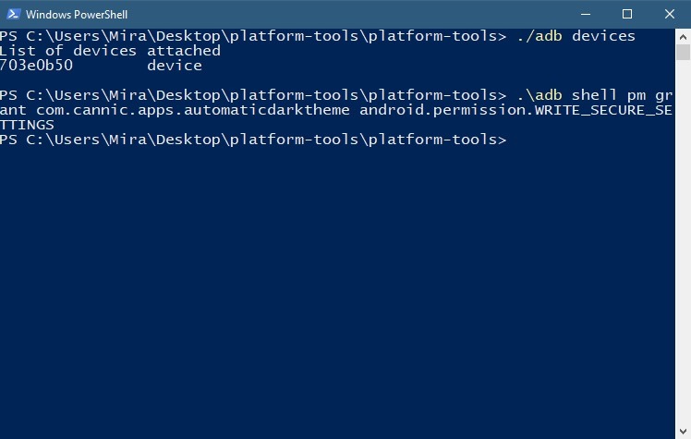Viewport: 691px width, 439px height.
Task: Click the 'android.permission.WRITE_SECURE_SE' text
Action: (515, 110)
